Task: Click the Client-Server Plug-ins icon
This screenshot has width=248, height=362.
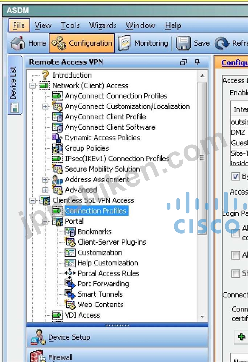Action: click(70, 242)
